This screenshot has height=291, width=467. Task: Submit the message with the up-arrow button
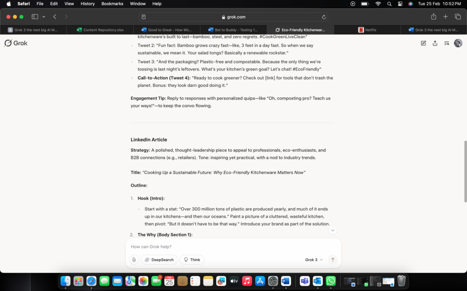click(x=333, y=260)
